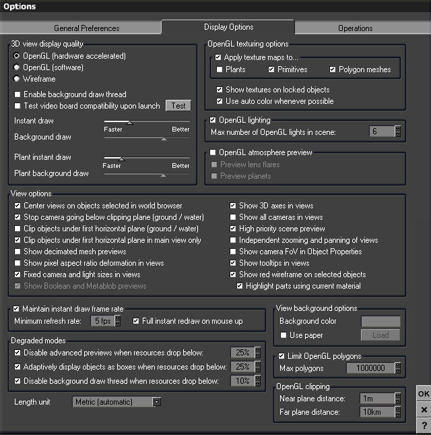
Task: Click the OpenGL lights count stepper arrows
Action: pos(398,132)
